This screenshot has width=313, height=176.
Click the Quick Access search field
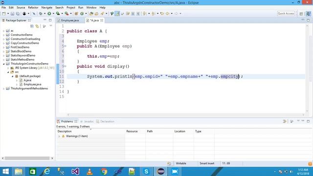tap(286, 14)
